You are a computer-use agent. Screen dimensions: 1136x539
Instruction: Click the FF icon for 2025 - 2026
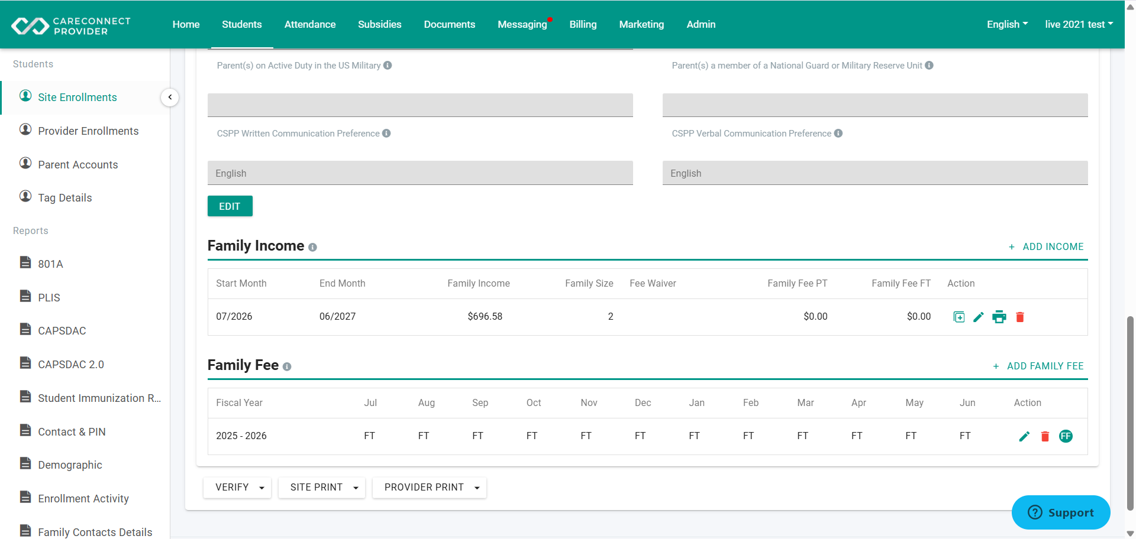1066,437
